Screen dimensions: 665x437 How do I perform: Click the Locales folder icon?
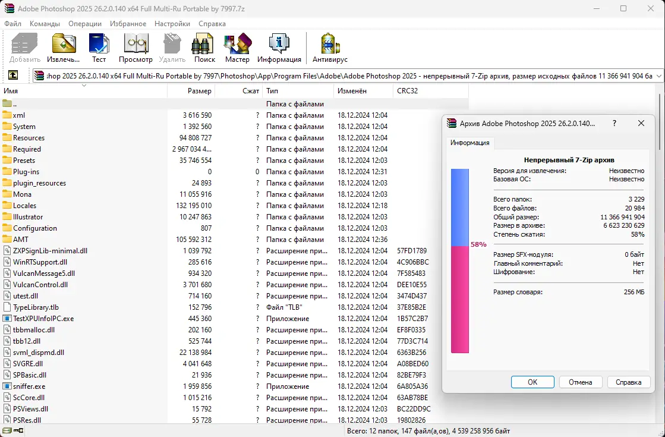pyautogui.click(x=7, y=205)
